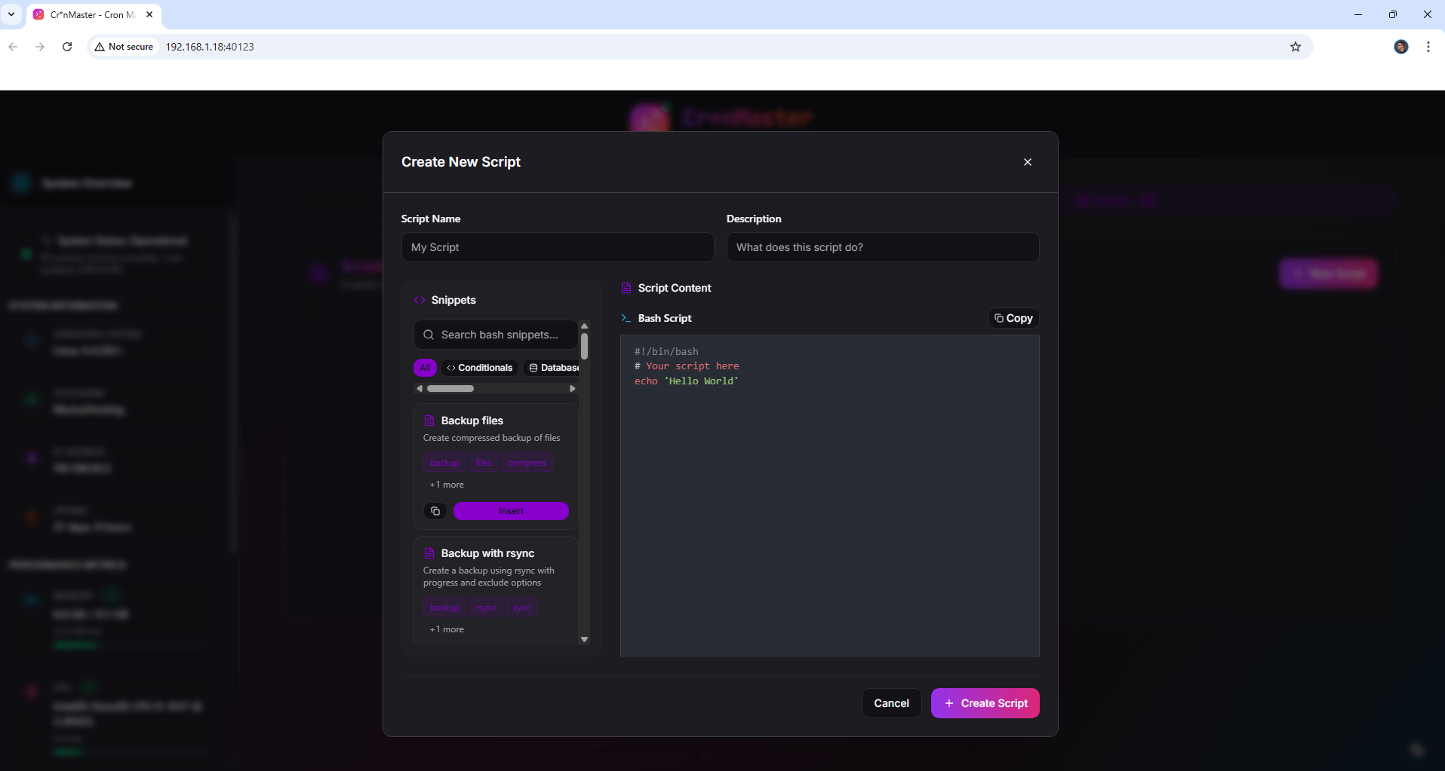Fill in the Script Name field
1445x771 pixels.
point(558,247)
